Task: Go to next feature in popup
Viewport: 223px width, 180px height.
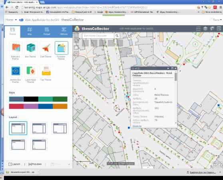Action: click(168, 68)
